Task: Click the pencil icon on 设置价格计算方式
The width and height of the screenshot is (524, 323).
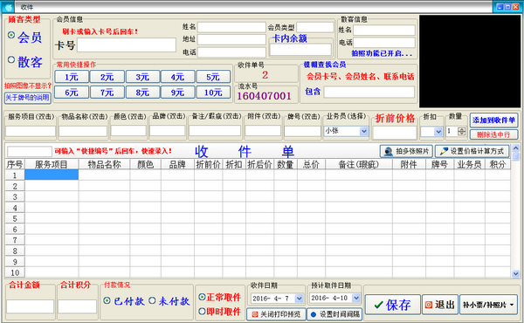Action: (444, 151)
